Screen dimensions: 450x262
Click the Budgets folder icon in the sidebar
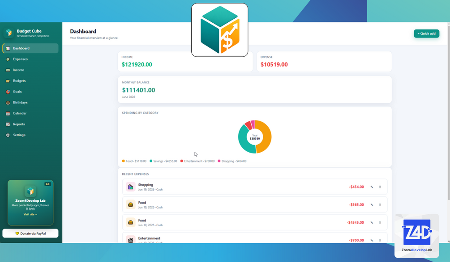coord(8,81)
